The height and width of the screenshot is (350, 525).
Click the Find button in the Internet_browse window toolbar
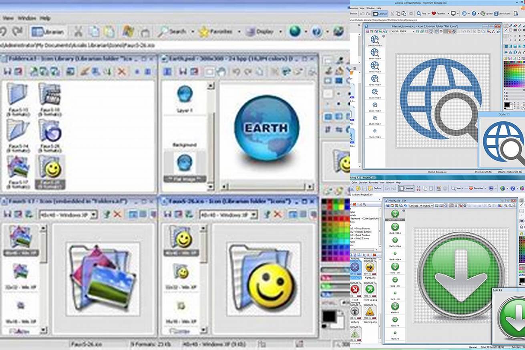point(421,14)
